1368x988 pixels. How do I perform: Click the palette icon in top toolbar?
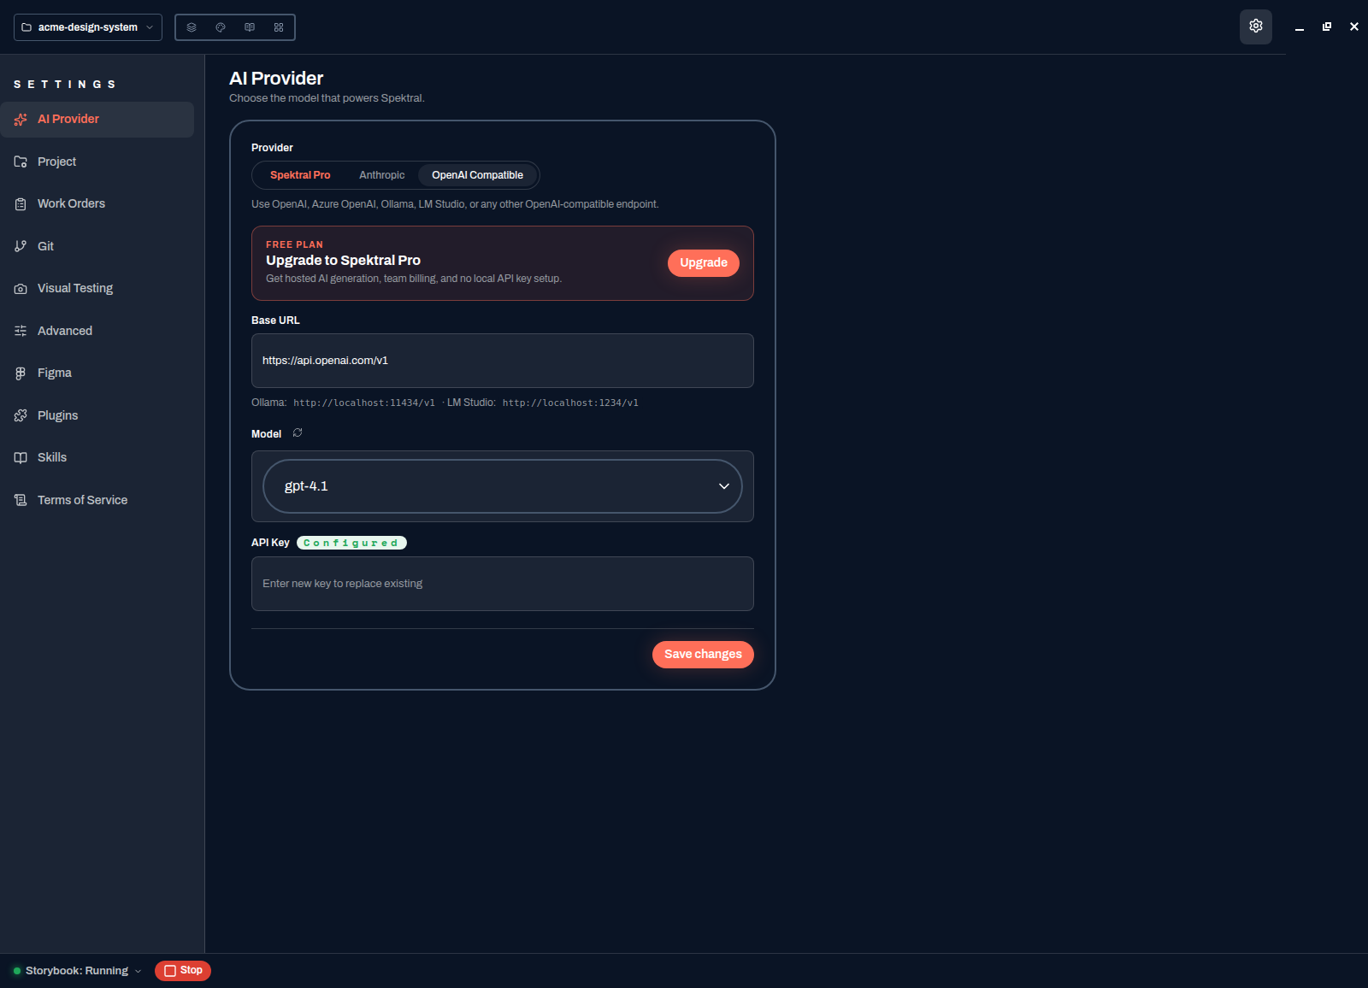tap(221, 27)
